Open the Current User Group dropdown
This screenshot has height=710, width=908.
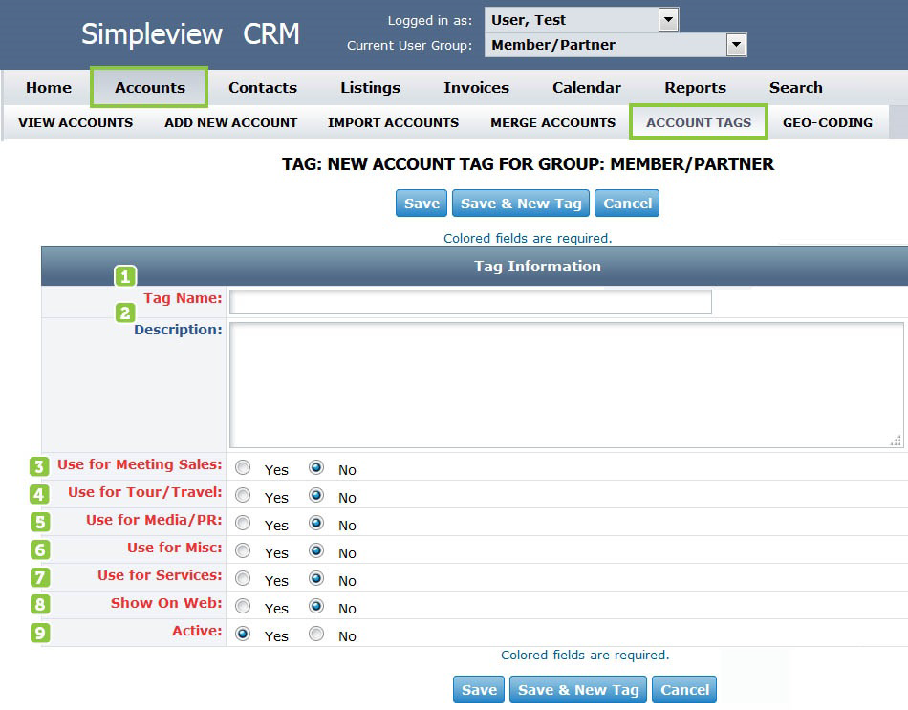tap(616, 45)
